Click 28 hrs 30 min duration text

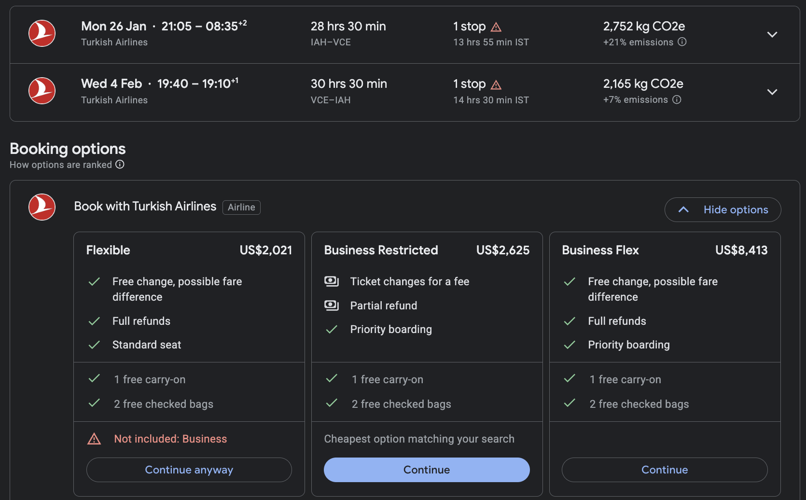tap(348, 26)
